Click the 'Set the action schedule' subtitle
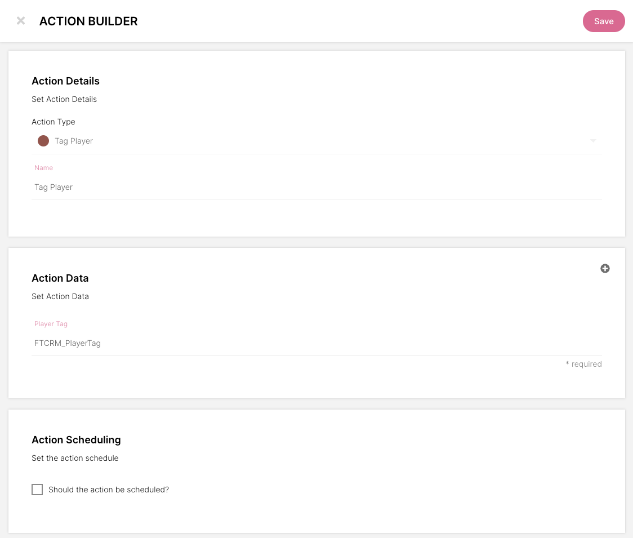The height and width of the screenshot is (538, 633). (x=75, y=458)
